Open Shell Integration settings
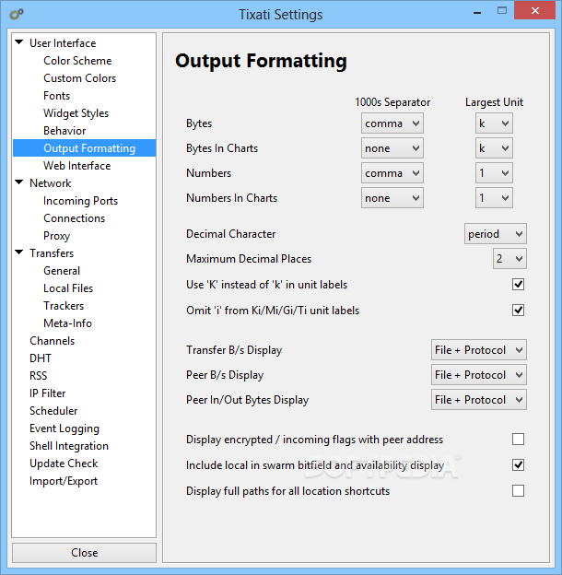Viewport: 562px width, 575px height. (x=69, y=446)
